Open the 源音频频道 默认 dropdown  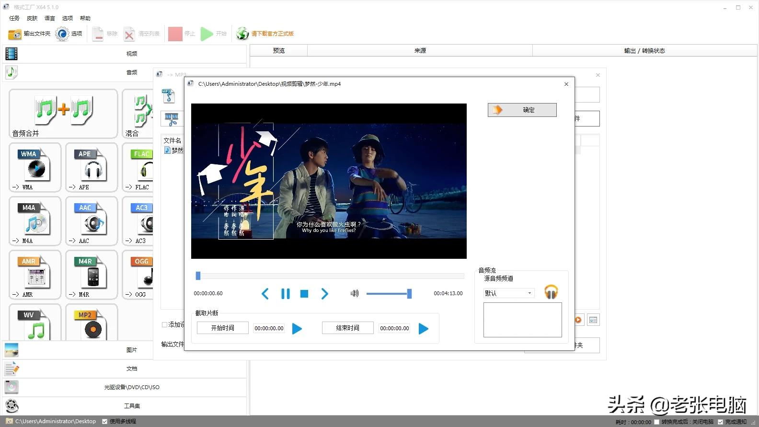[508, 293]
